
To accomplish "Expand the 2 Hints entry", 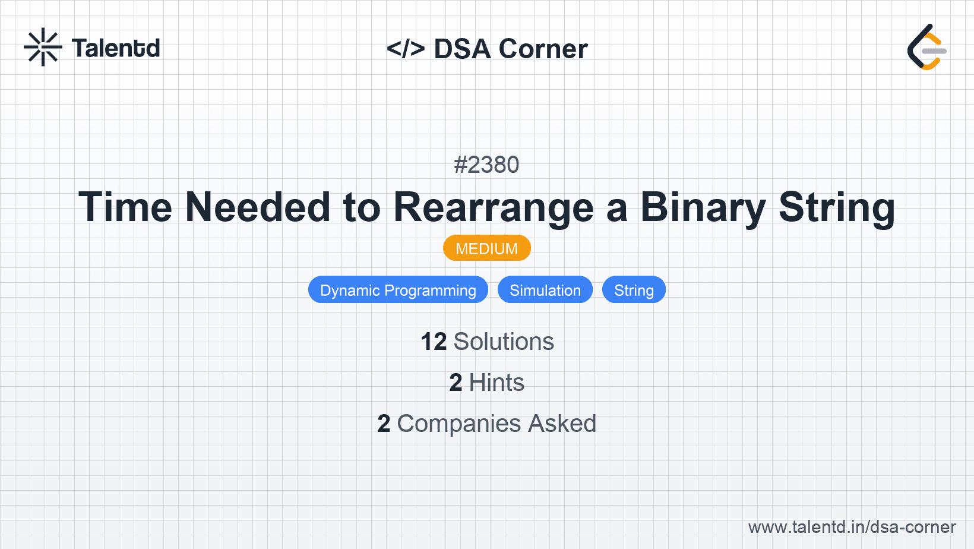I will 487,383.
